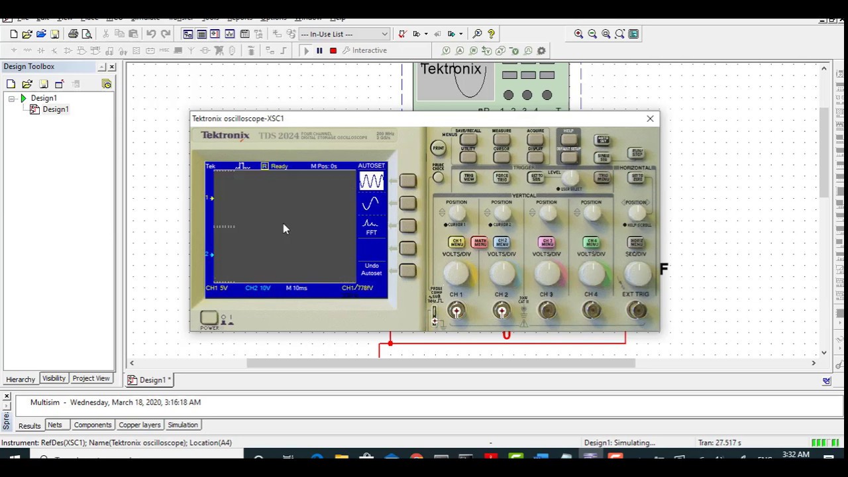Click Undo Autoset screen softkey
Image resolution: width=848 pixels, height=477 pixels.
tap(407, 270)
